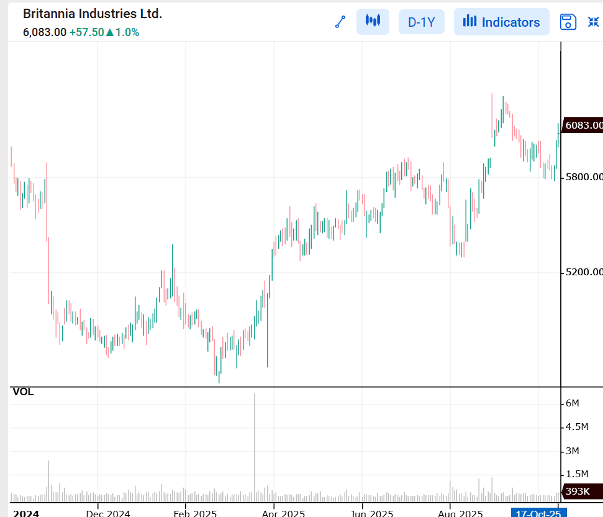The width and height of the screenshot is (603, 517).
Task: Click the Jun 2025 time axis label
Action: pos(372,513)
